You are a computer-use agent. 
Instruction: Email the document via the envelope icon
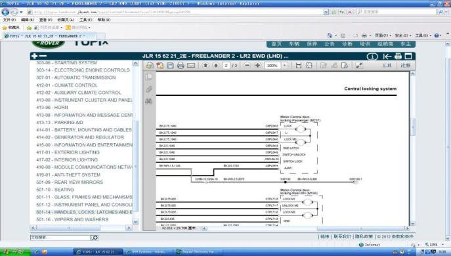191,66
